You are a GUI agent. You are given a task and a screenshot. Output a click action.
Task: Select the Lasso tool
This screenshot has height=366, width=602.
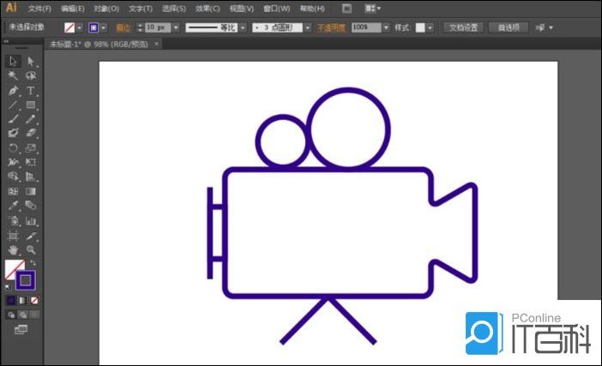(x=31, y=75)
